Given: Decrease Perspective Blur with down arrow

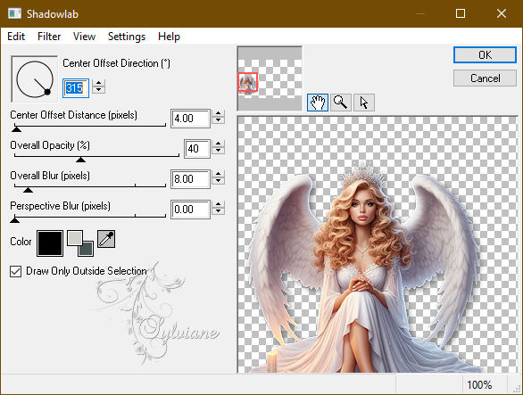Looking at the screenshot, I should pyautogui.click(x=218, y=211).
